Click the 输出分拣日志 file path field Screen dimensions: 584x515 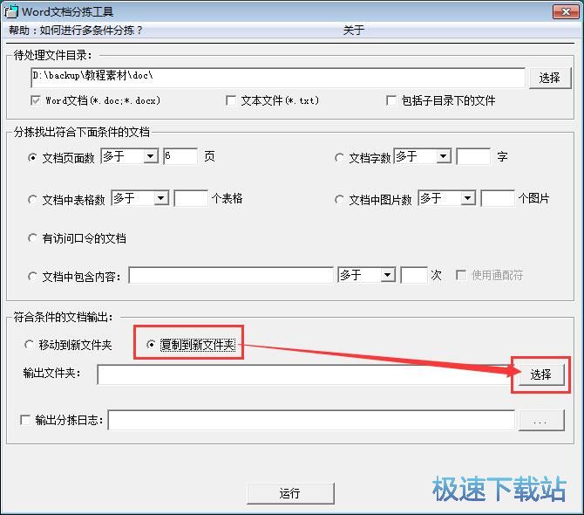pos(311,420)
